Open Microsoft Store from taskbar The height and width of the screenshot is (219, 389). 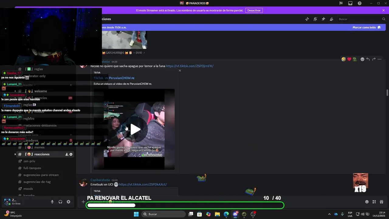point(199,214)
